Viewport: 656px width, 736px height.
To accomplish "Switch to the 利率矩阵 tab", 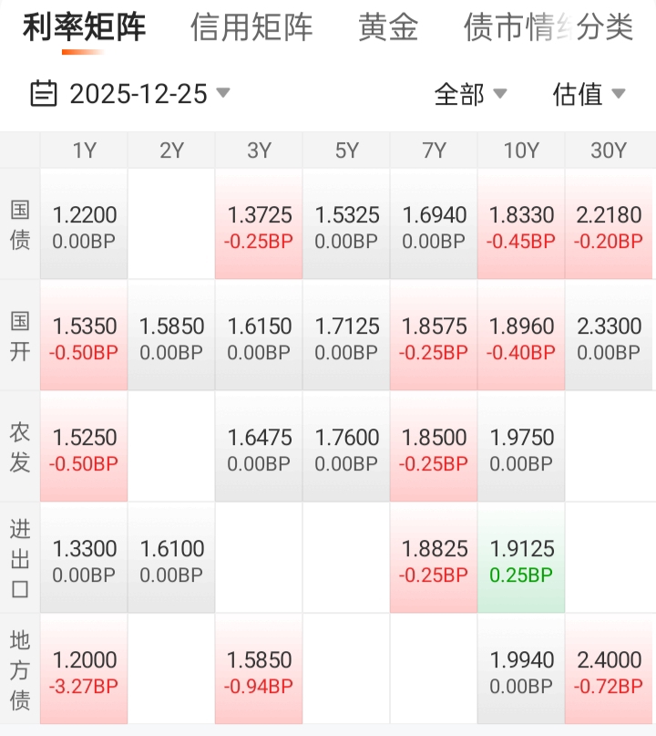I will tap(84, 28).
